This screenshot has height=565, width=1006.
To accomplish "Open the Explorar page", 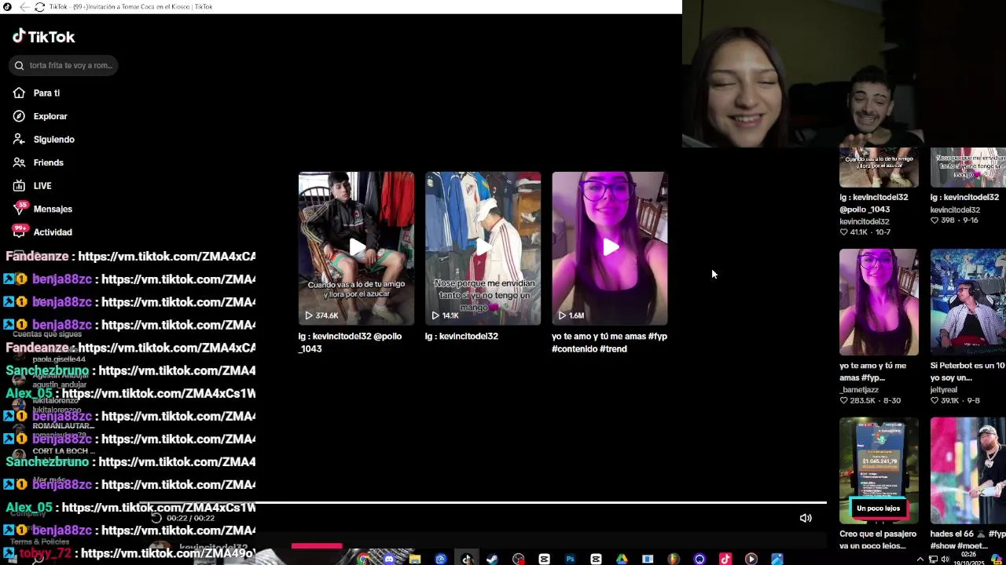I will coord(40,116).
